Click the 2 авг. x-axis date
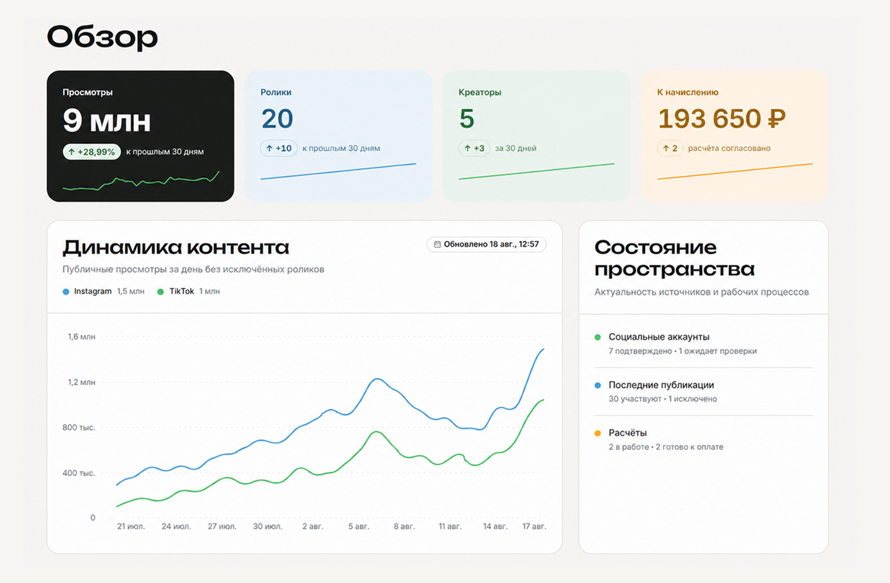Viewport: 890px width, 583px height. pyautogui.click(x=313, y=527)
